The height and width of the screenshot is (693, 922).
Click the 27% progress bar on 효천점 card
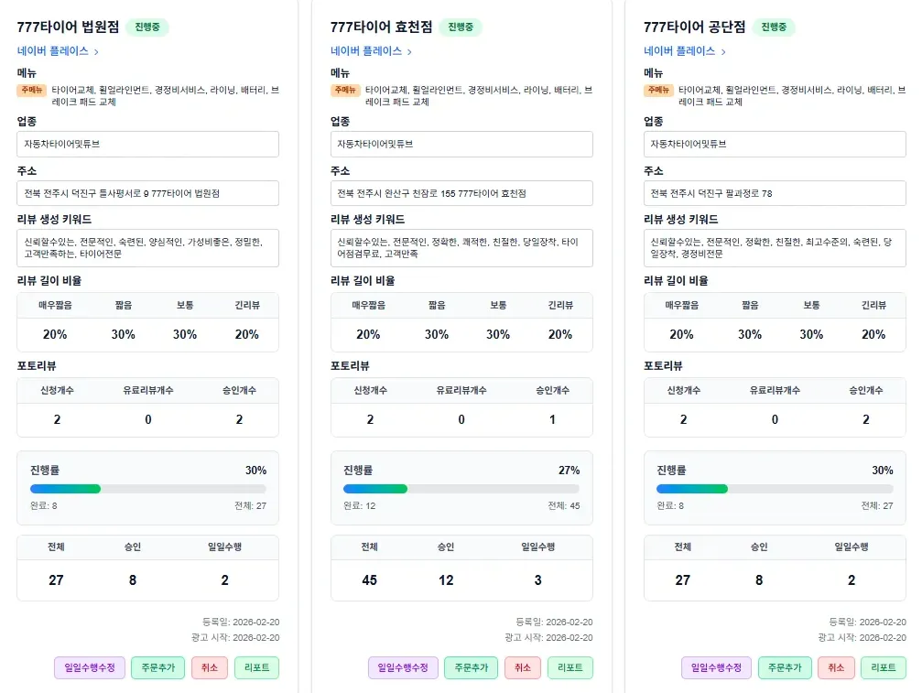click(x=461, y=488)
